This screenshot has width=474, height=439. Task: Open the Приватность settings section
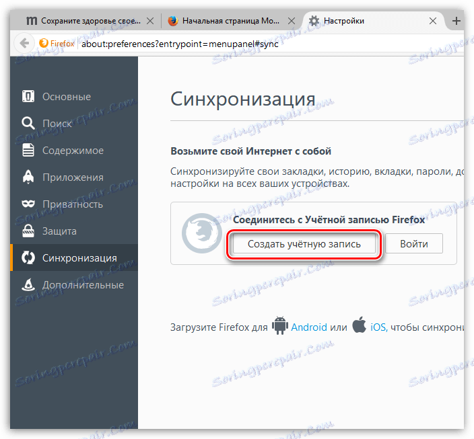coord(73,204)
